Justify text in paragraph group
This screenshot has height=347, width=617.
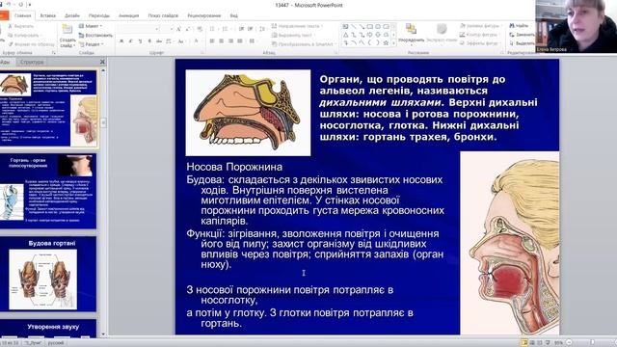[x=240, y=40]
